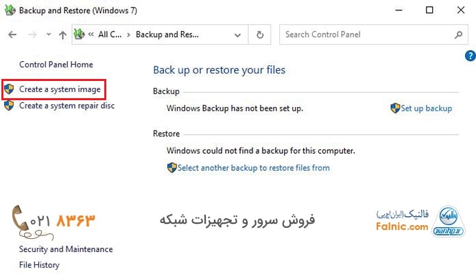Image resolution: width=476 pixels, height=278 pixels.
Task: Open Create a system image
Action: (60, 89)
